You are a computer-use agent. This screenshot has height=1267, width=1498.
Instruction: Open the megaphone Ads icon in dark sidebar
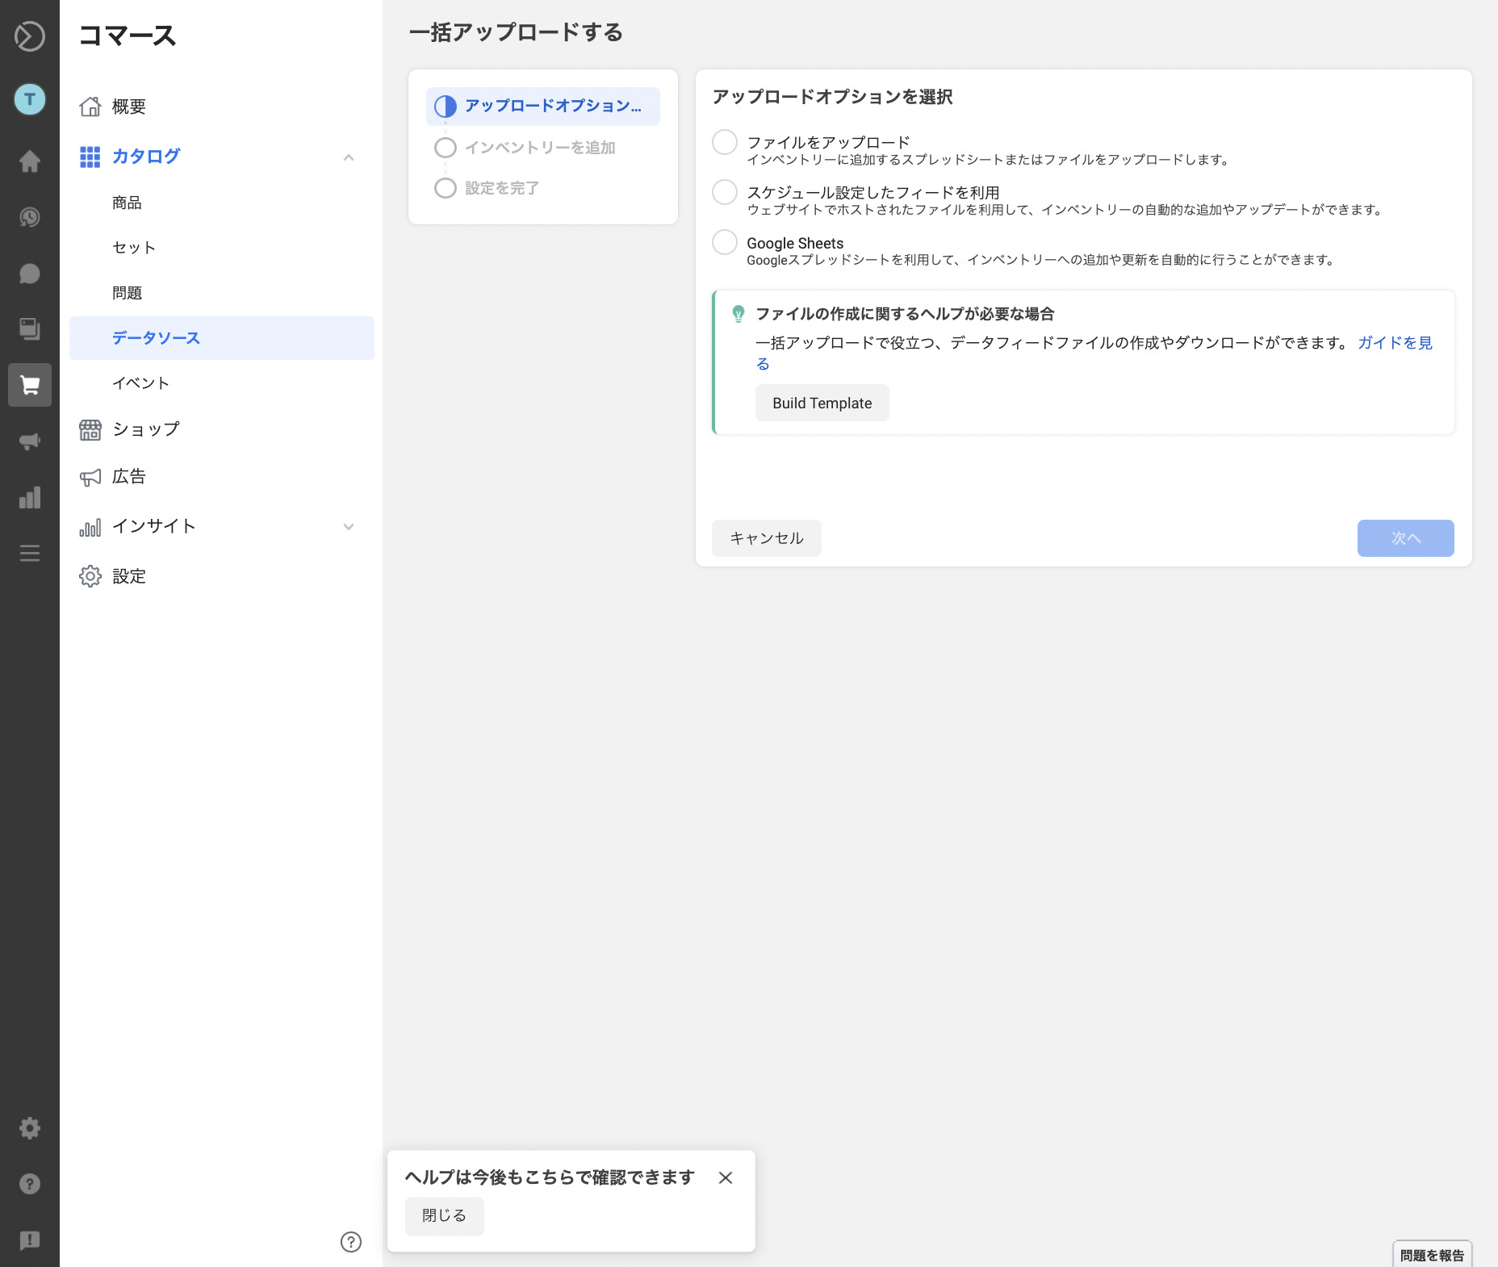click(x=30, y=441)
